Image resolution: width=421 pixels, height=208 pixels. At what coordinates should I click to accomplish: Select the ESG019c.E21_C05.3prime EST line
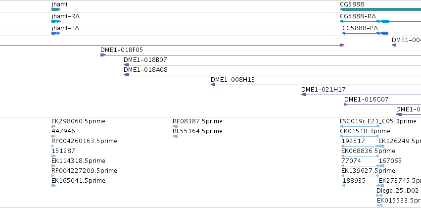tap(359, 126)
